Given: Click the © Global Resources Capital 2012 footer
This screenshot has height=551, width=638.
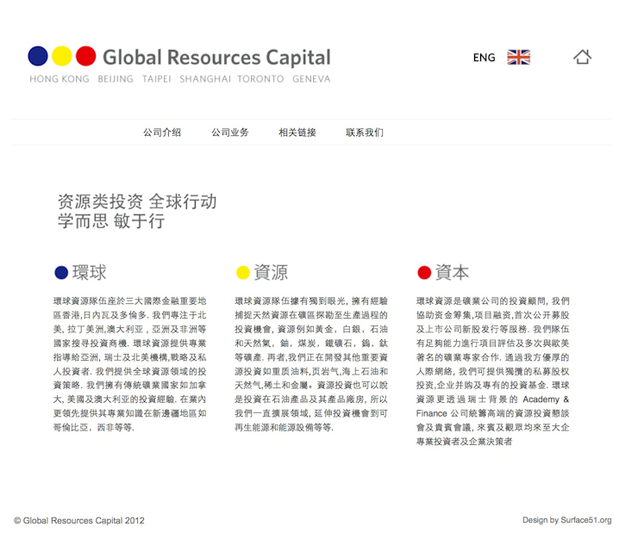Looking at the screenshot, I should coord(79,521).
